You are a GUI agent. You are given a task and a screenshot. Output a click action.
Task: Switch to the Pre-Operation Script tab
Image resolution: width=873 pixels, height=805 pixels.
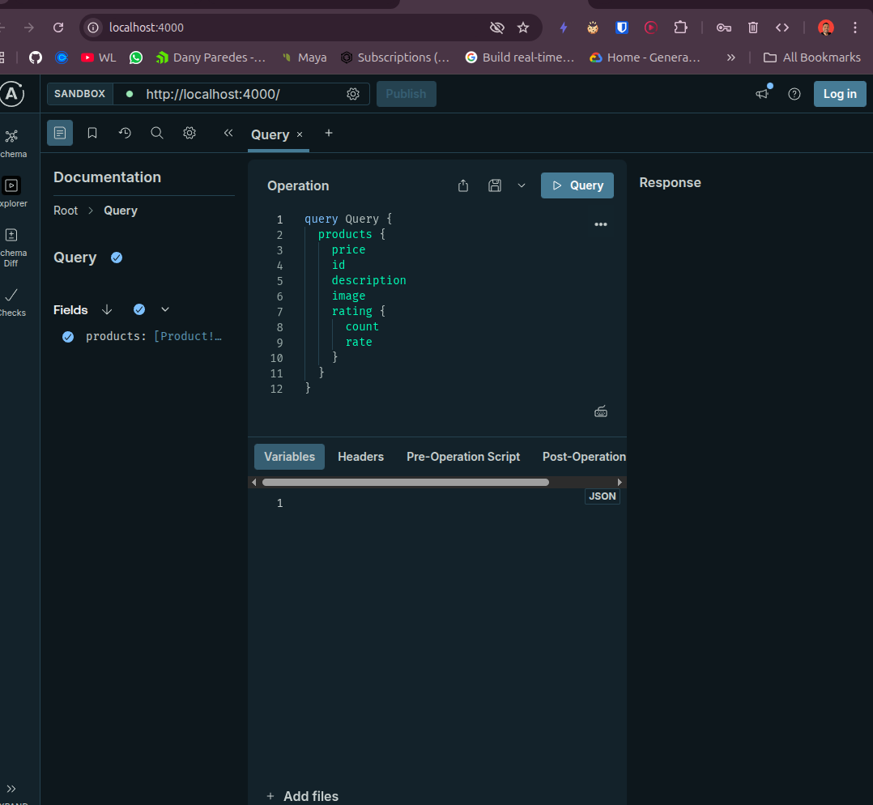(462, 457)
